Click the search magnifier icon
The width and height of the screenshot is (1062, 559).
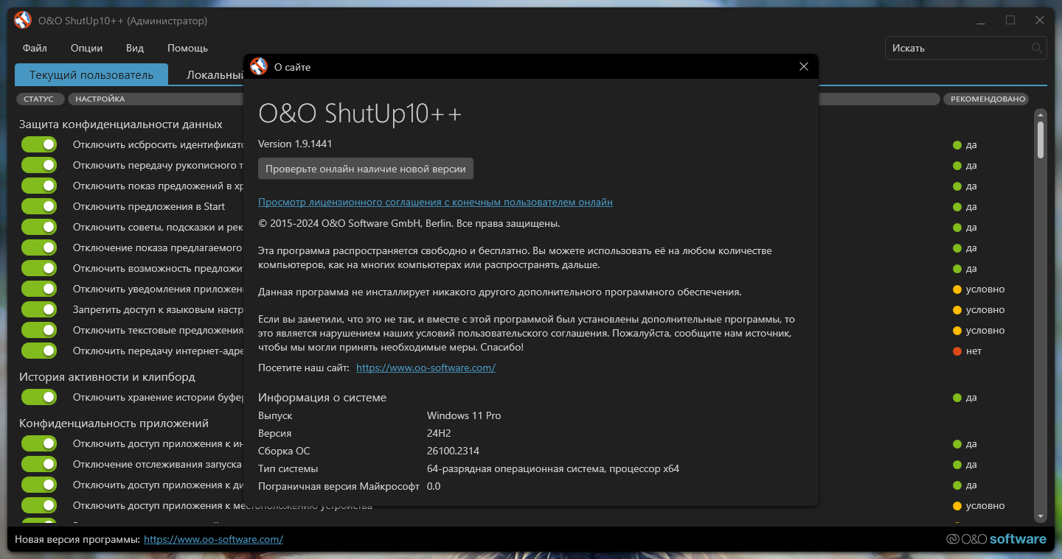point(1037,48)
